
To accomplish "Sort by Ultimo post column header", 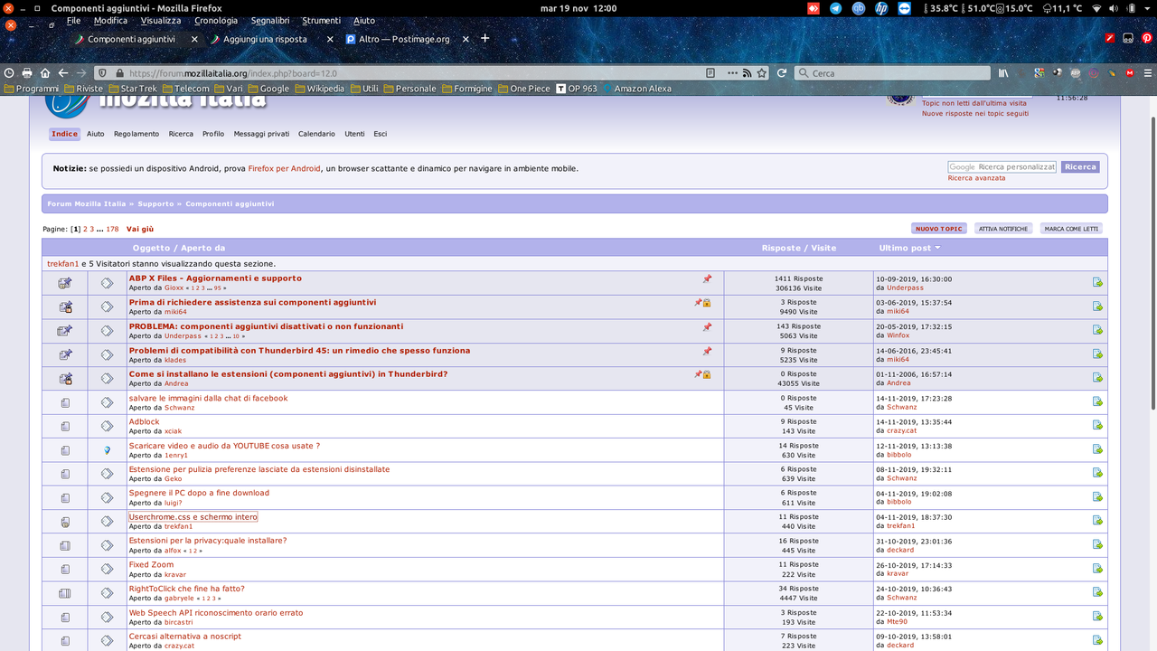I will pyautogui.click(x=909, y=248).
